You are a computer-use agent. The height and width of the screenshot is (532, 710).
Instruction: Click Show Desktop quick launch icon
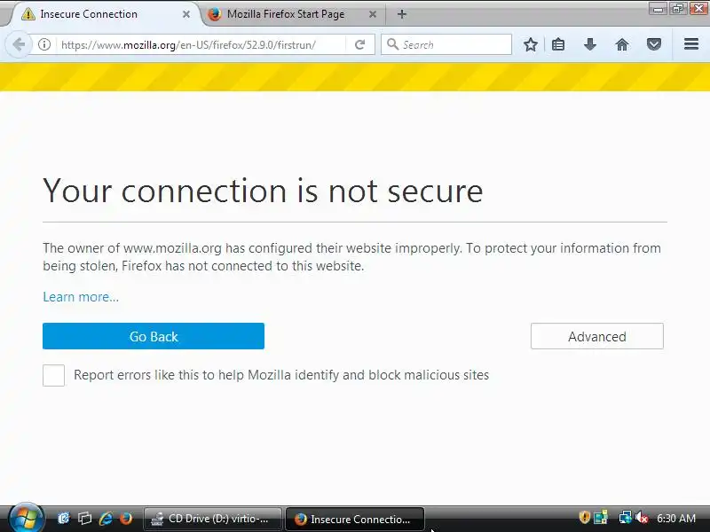pos(64,518)
